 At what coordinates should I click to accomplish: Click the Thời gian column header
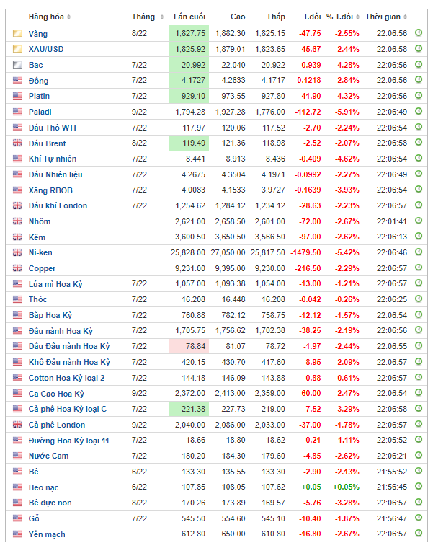click(386, 17)
